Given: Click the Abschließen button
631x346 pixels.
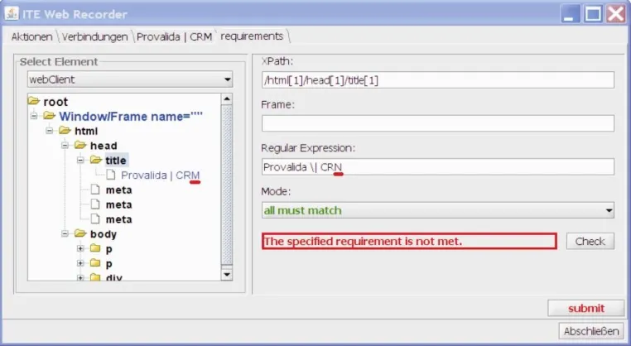Looking at the screenshot, I should [x=591, y=331].
